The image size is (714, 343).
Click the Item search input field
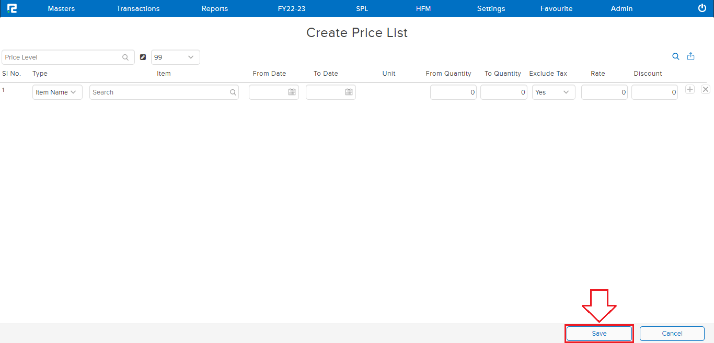[159, 92]
